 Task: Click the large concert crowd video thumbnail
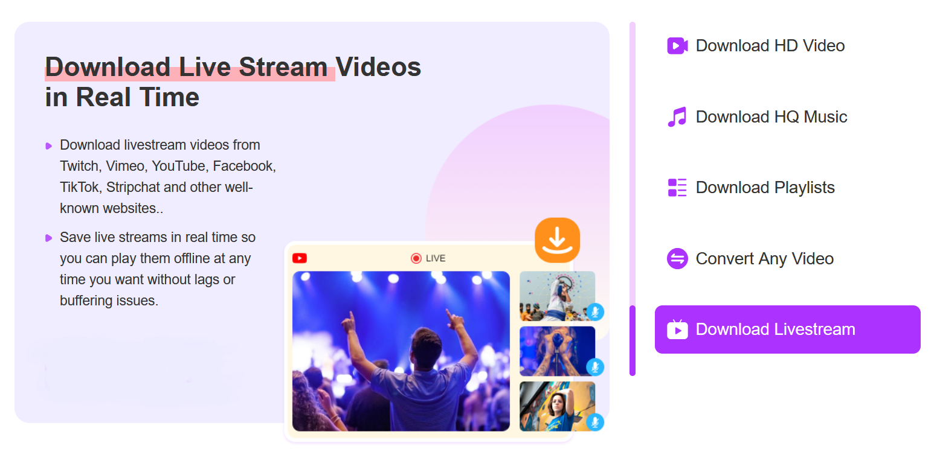(401, 351)
